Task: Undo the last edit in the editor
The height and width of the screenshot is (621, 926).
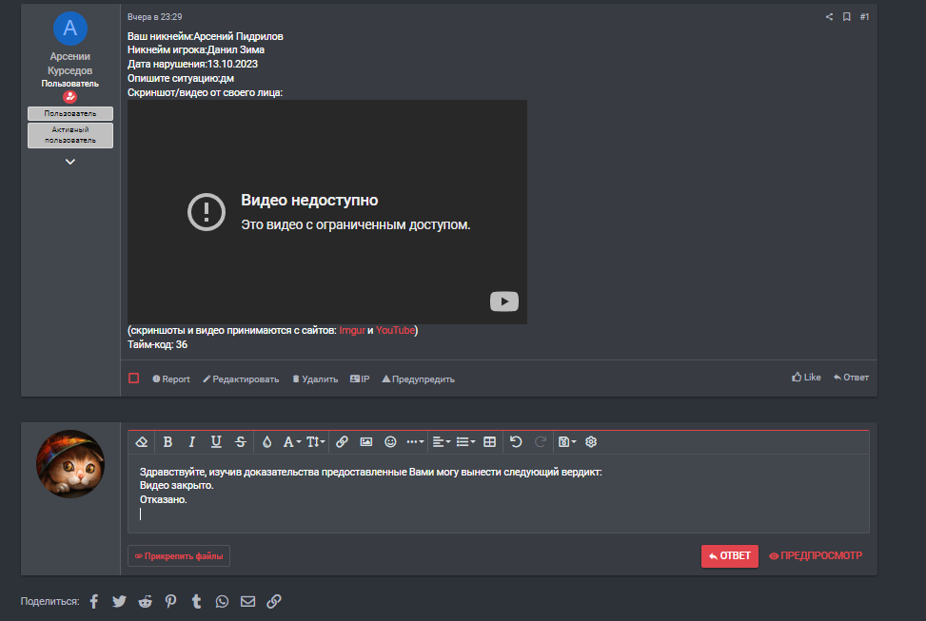Action: pos(516,441)
